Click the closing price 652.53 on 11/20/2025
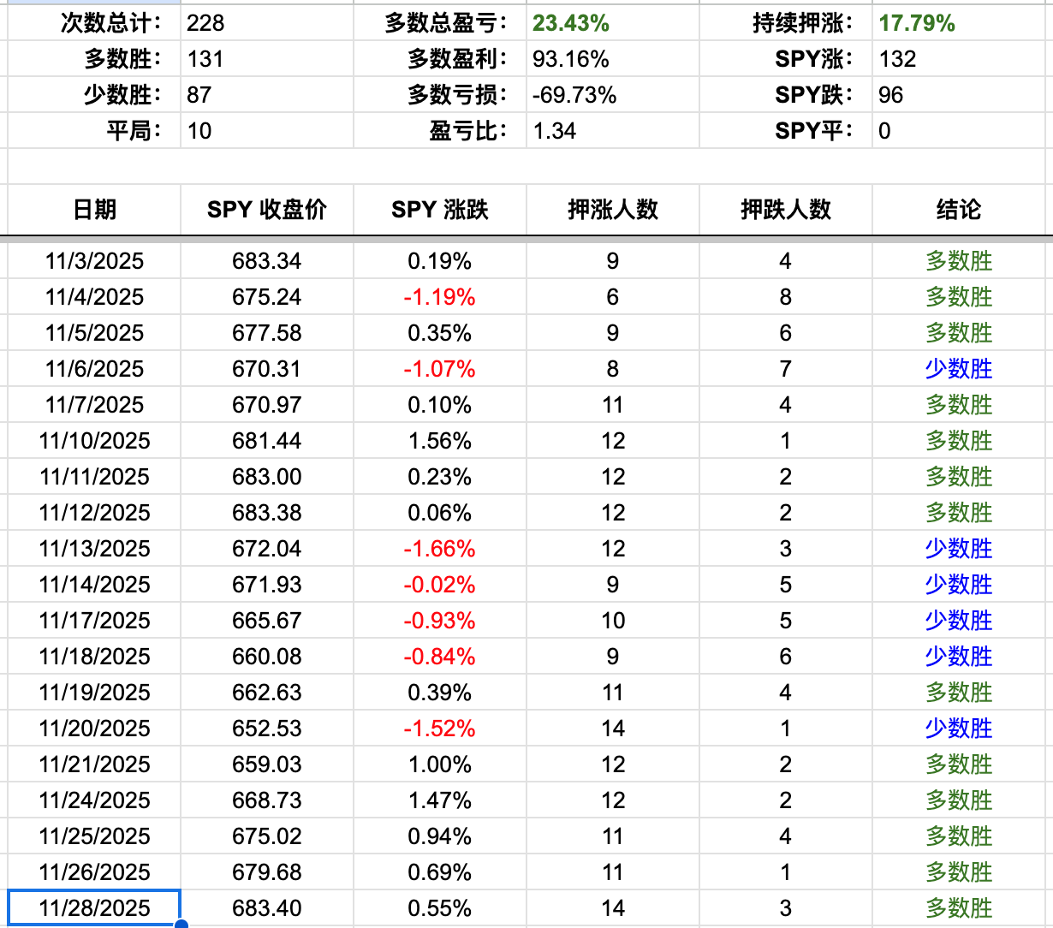The width and height of the screenshot is (1053, 928). pyautogui.click(x=267, y=729)
